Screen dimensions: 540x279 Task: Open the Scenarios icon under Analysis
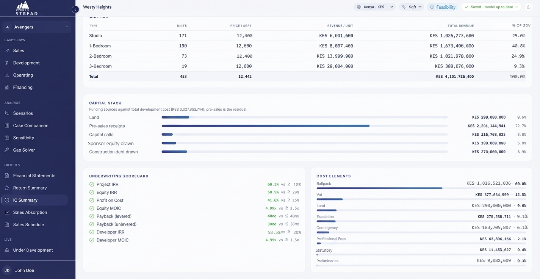(x=7, y=113)
